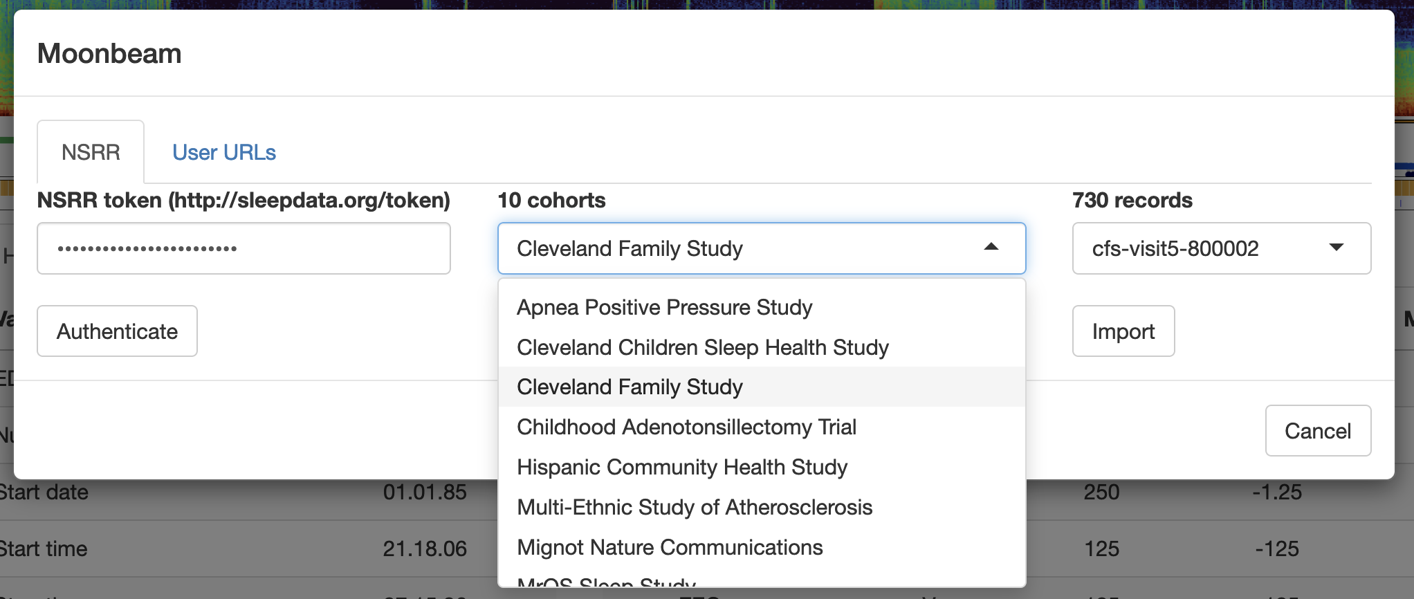This screenshot has width=1414, height=599.
Task: Collapse the cohorts dropdown via up arrow
Action: click(991, 248)
